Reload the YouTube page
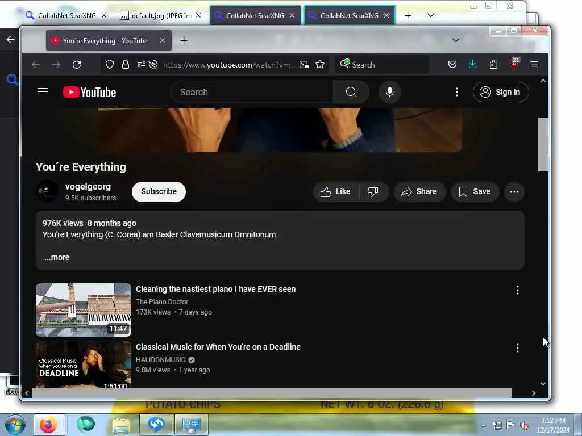 click(x=77, y=65)
